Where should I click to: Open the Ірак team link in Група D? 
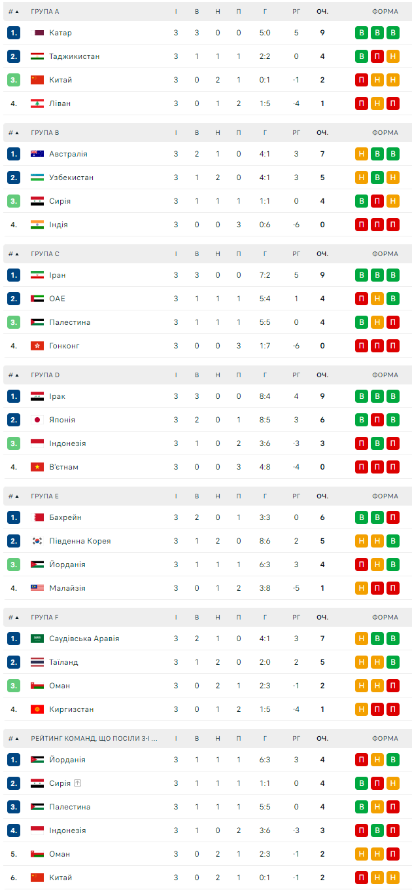(x=58, y=396)
